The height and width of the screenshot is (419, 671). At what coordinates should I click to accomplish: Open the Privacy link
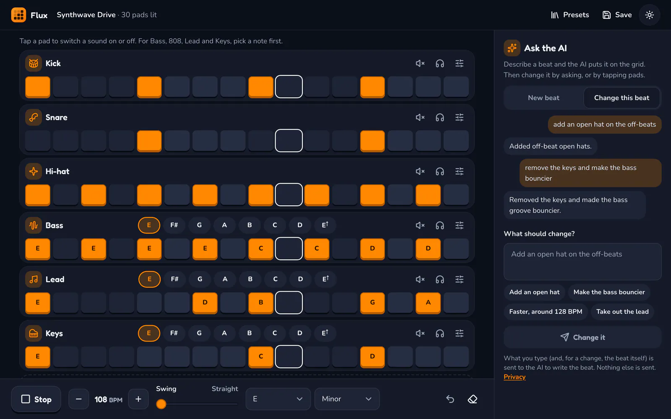coord(515,377)
